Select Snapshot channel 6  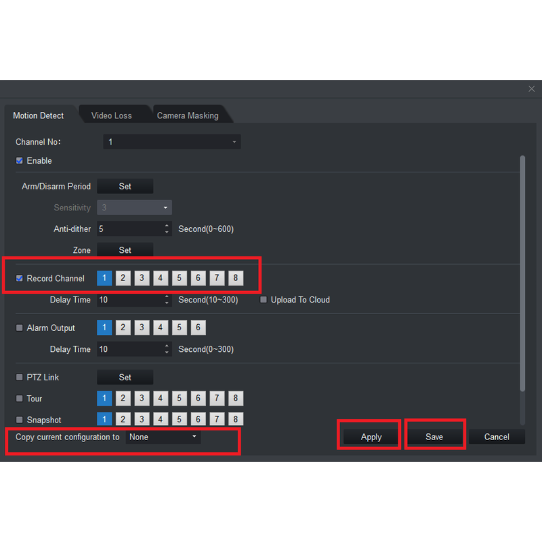click(x=198, y=419)
